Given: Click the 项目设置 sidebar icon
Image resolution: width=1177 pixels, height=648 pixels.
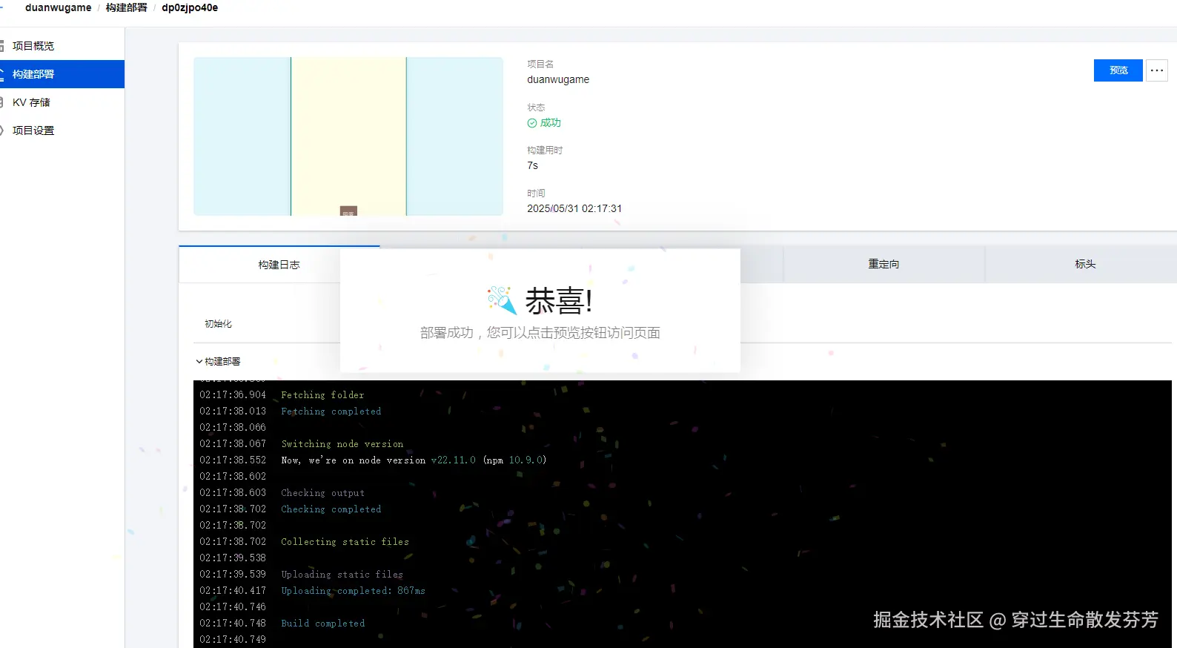Looking at the screenshot, I should tap(1, 130).
